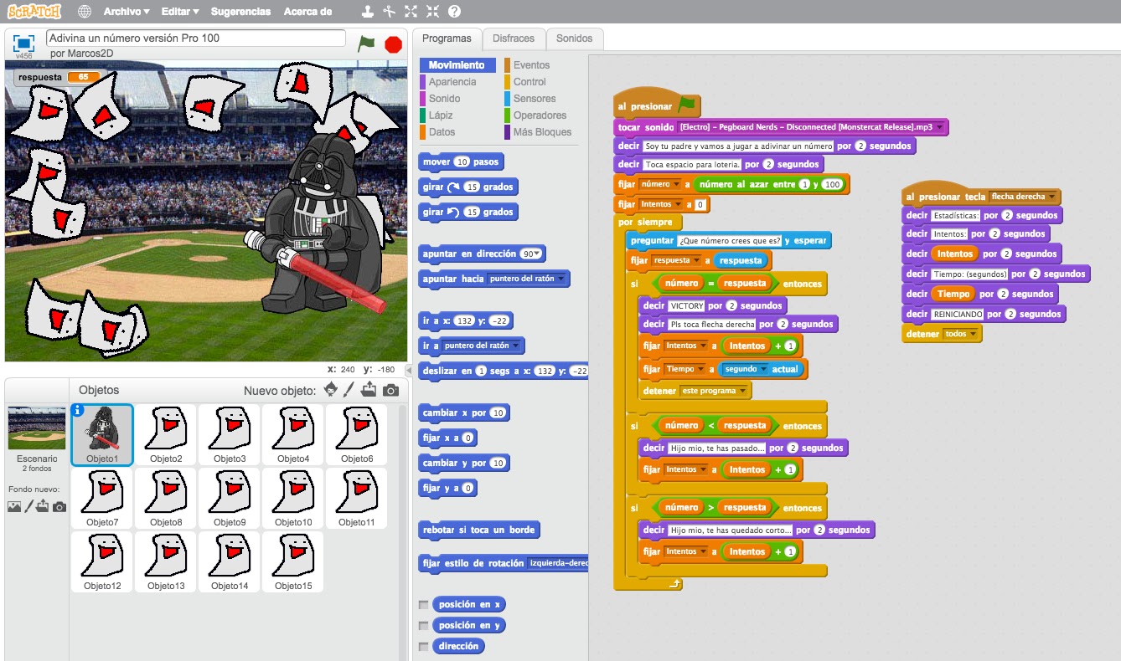1121x661 pixels.
Task: Switch to the Disfraces tab
Action: click(514, 38)
